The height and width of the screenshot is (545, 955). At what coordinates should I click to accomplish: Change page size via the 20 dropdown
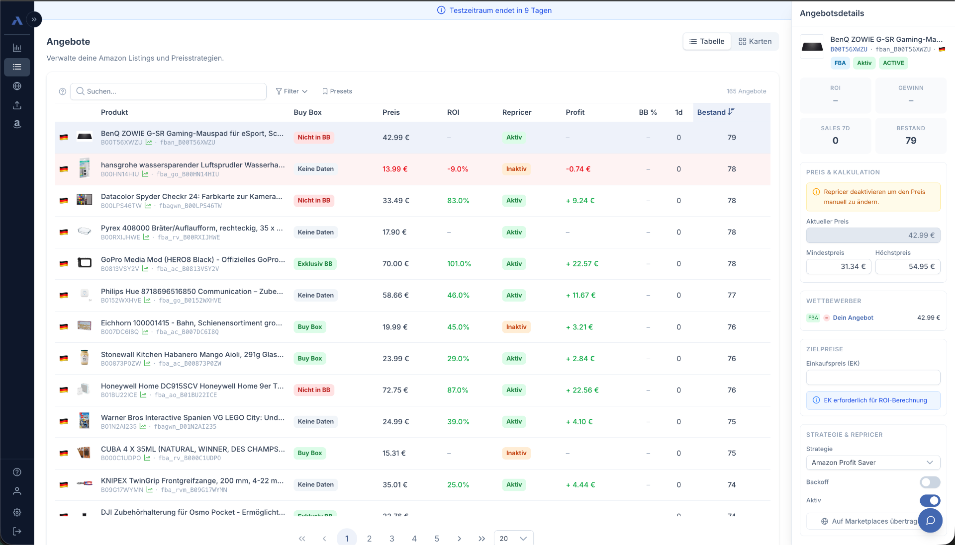(513, 538)
